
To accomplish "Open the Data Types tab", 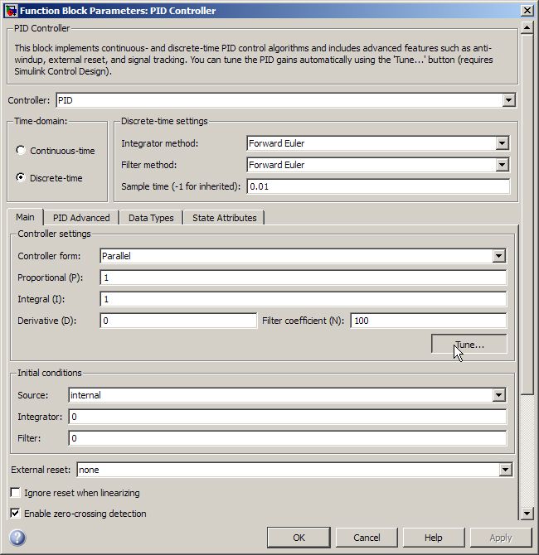I will [x=151, y=218].
